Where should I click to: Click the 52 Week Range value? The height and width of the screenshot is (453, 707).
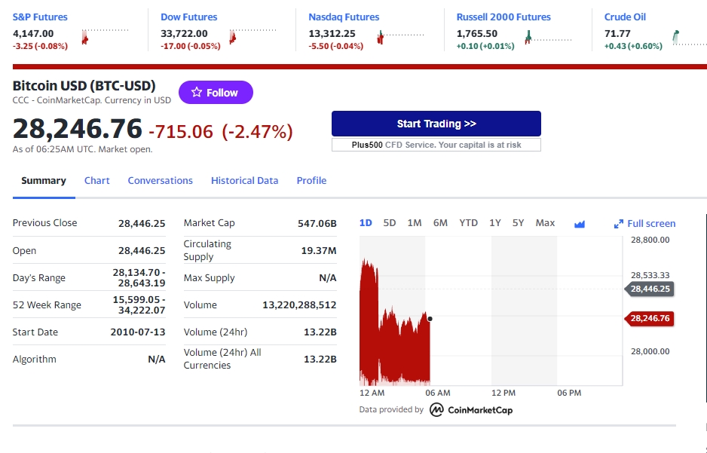pos(139,305)
